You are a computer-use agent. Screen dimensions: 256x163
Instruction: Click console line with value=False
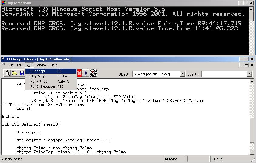(121, 24)
